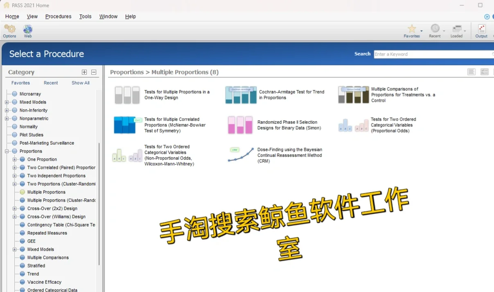494x292 pixels.
Task: Select Multiple Proportions (Cluster-Randomized) tree item
Action: pyautogui.click(x=61, y=200)
